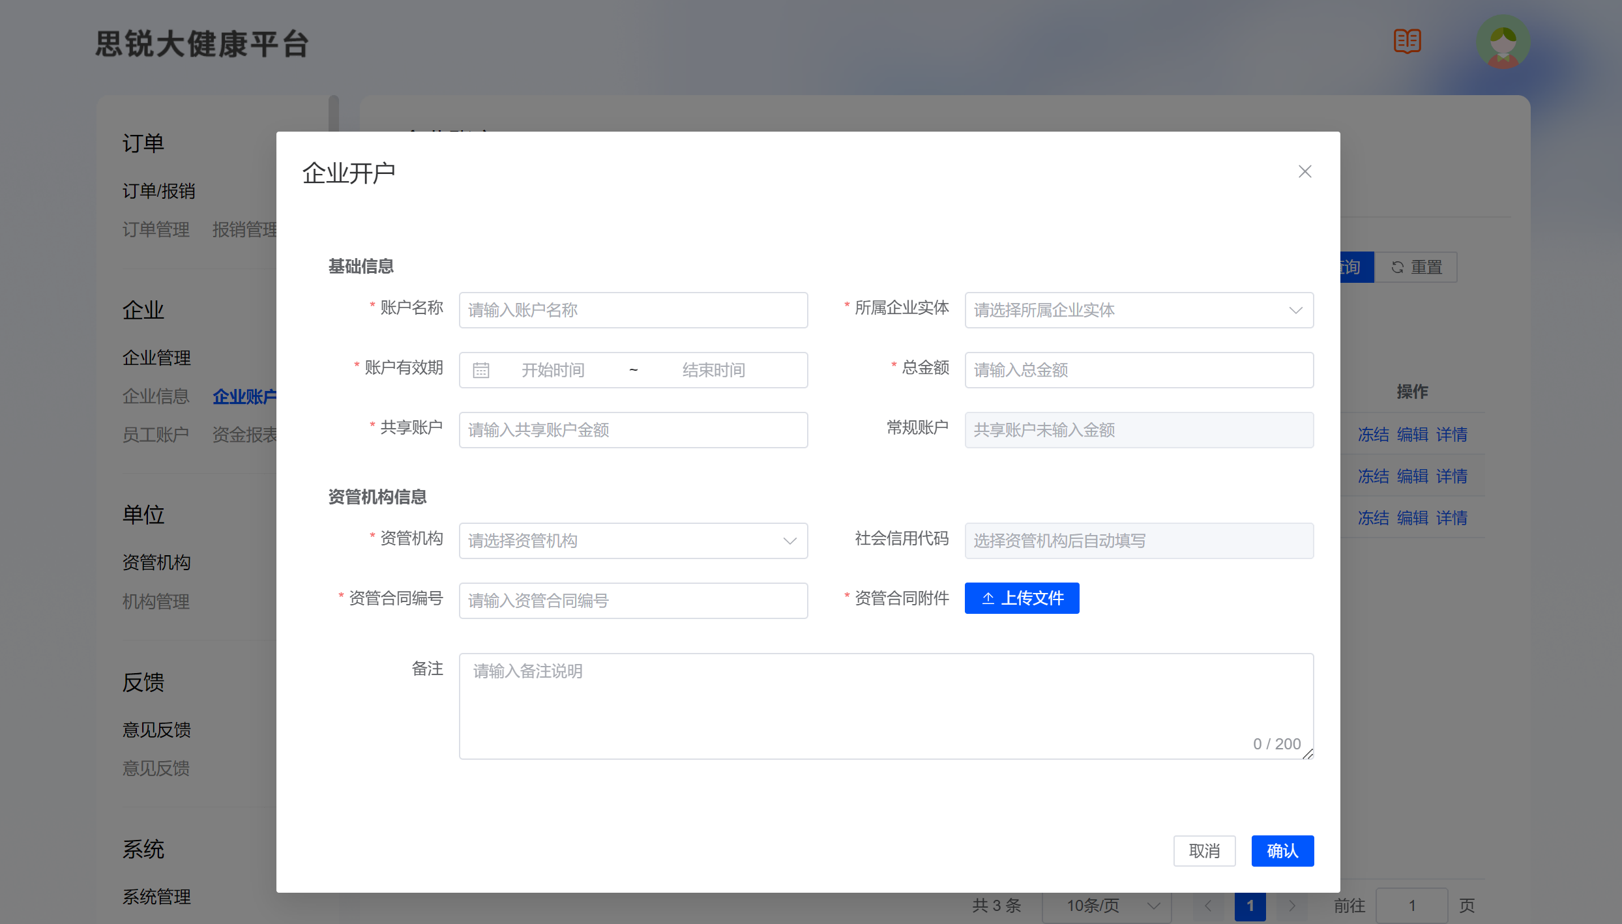Open the user avatar menu
The image size is (1622, 924).
point(1503,41)
